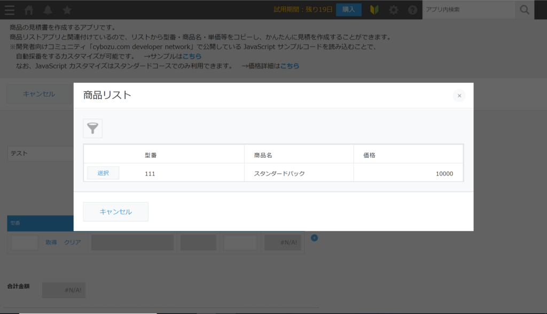Click the 合計金額 #N/A! field
547x314 pixels.
pos(64,290)
